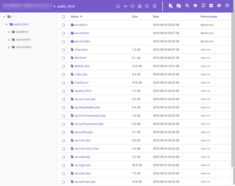Click the vertical scrollbar on right edge
This screenshot has height=186, width=235.
[x=232, y=90]
